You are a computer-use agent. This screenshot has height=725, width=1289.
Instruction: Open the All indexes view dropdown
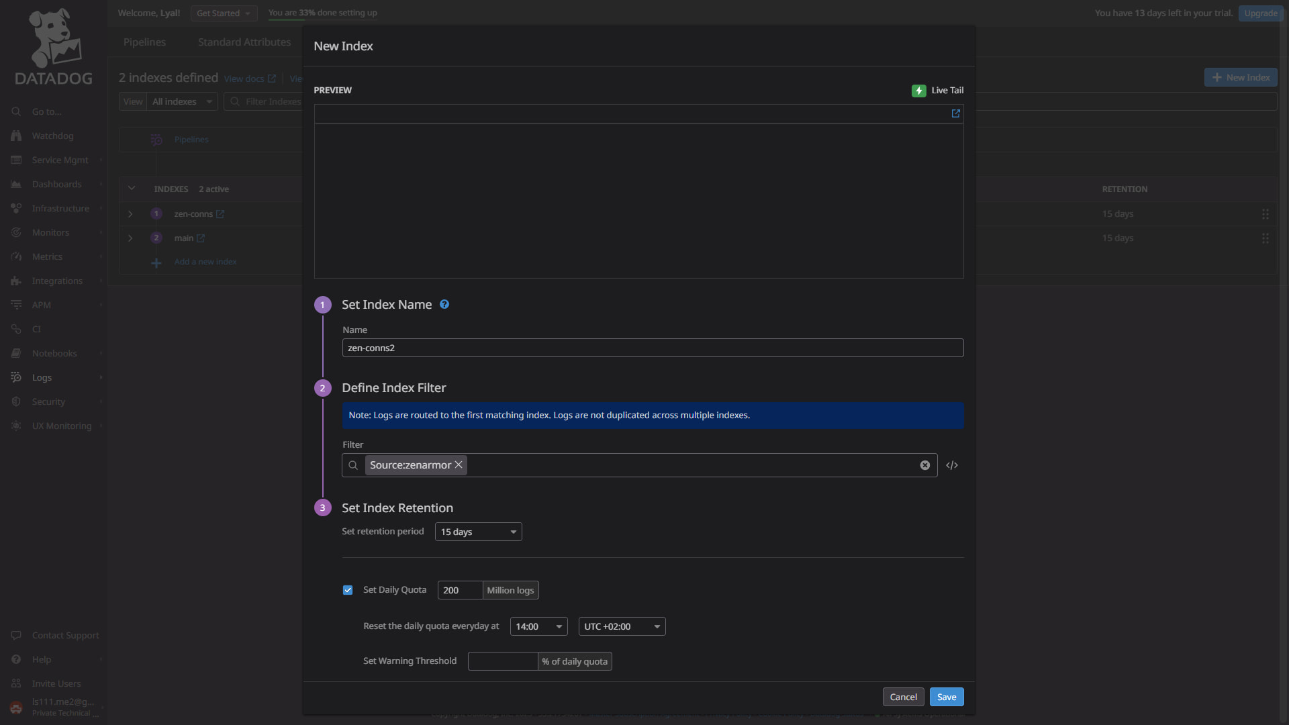[182, 101]
